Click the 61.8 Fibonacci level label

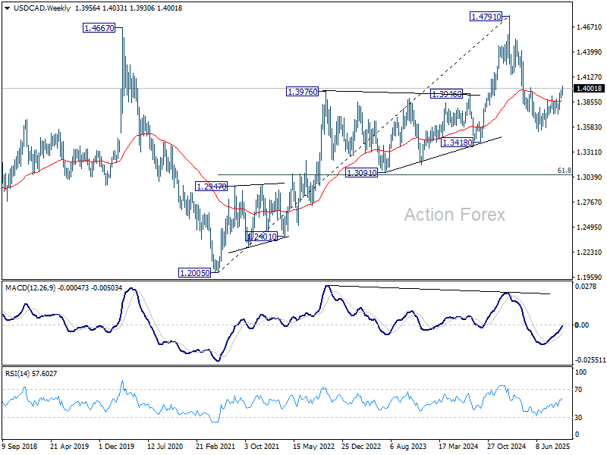564,170
